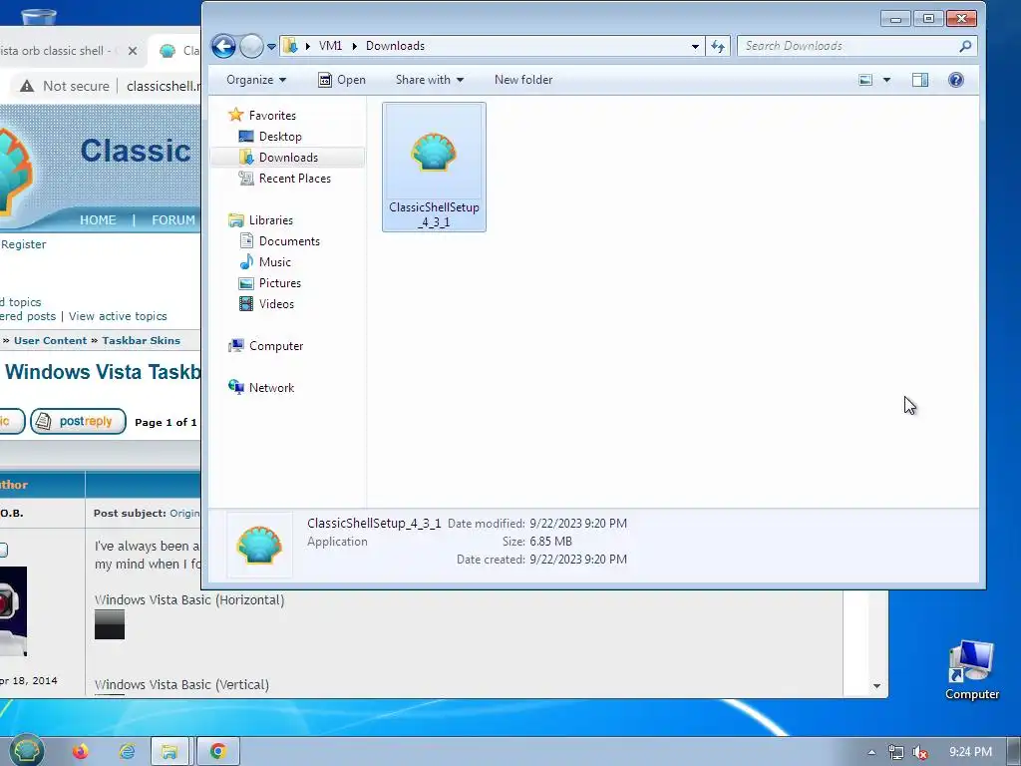Click Downloads in the address breadcrumb
Screen dimensions: 1021x766
(395, 46)
